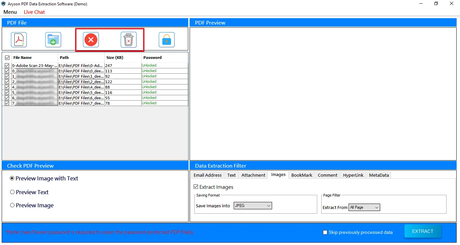This screenshot has width=460, height=245.
Task: Click the size value 122
Action: coord(108,82)
